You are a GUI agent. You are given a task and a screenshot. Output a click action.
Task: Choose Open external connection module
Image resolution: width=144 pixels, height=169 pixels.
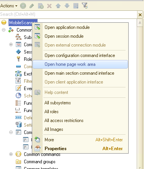pyautogui.click(x=80, y=45)
